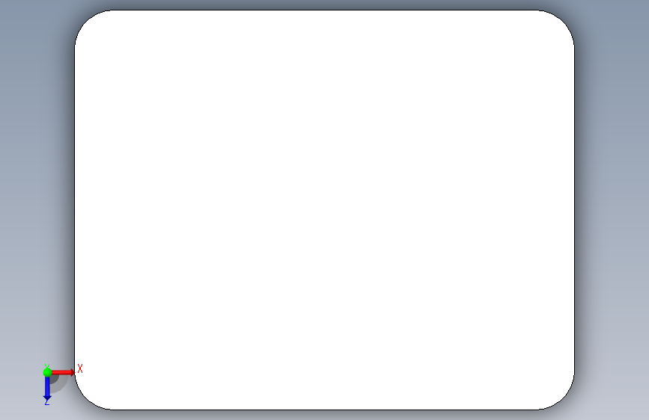Screen dimensions: 649x420
Task: Click empty background above the axis triad
Action: click(x=37, y=207)
